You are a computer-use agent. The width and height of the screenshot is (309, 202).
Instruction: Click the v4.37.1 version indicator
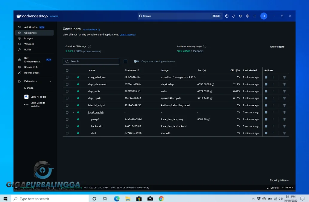[287, 188]
